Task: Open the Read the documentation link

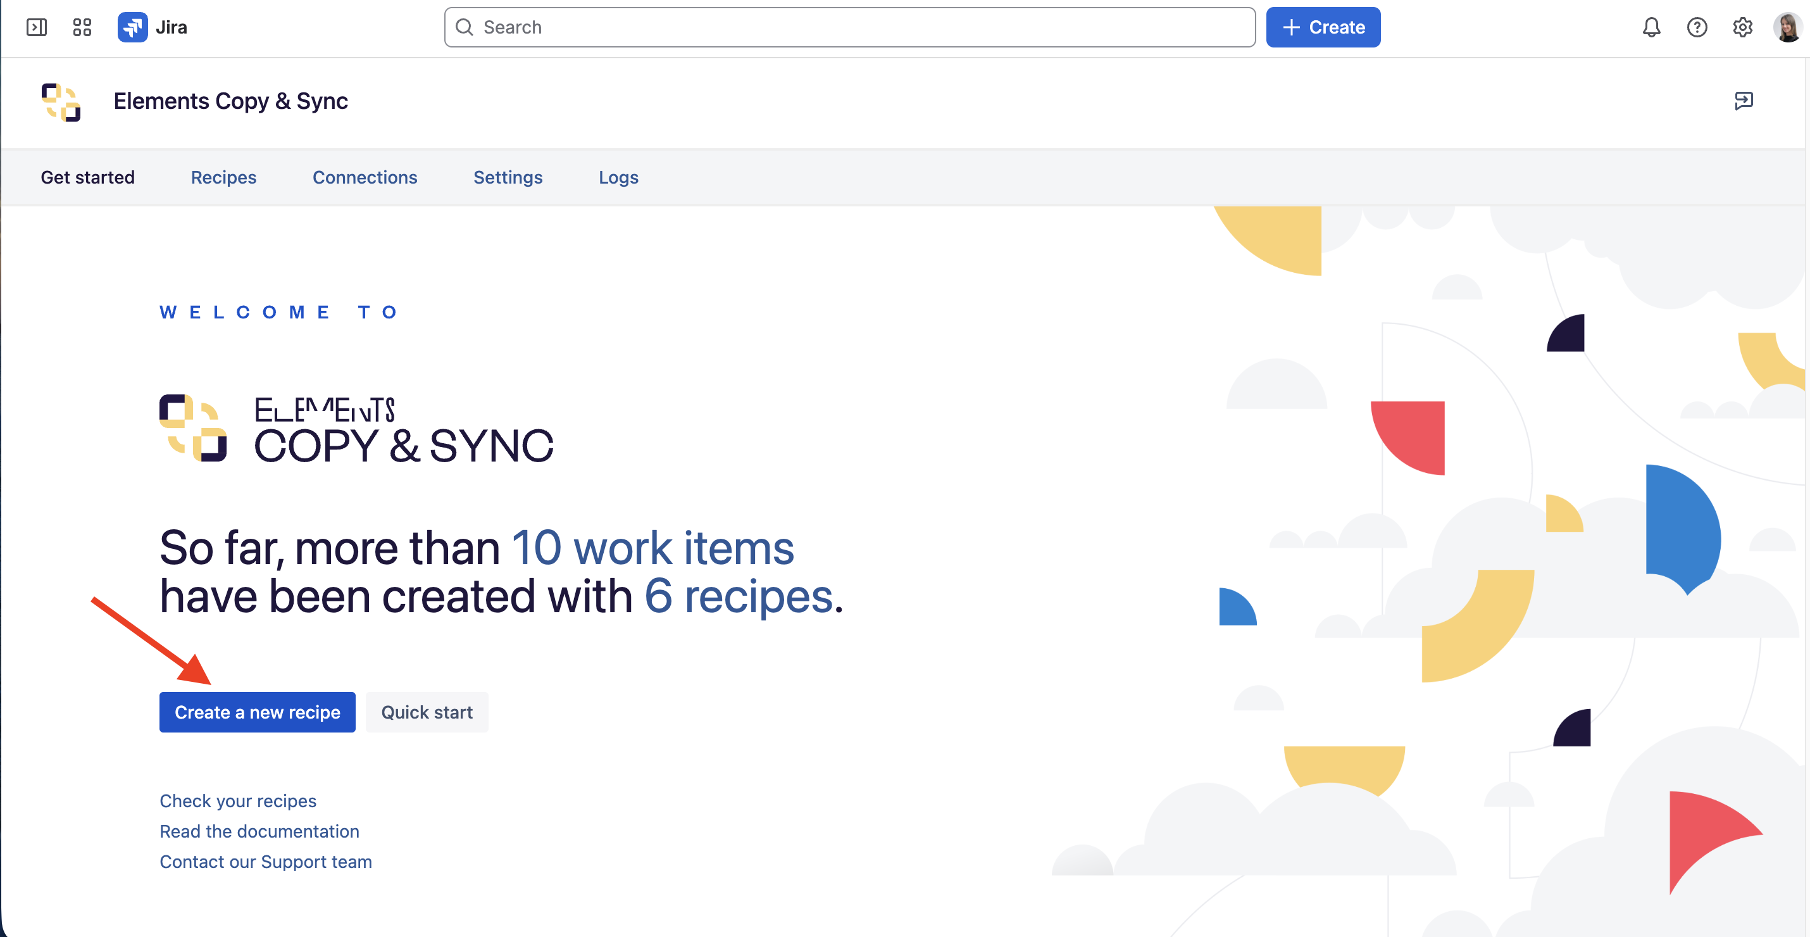Action: pos(259,831)
